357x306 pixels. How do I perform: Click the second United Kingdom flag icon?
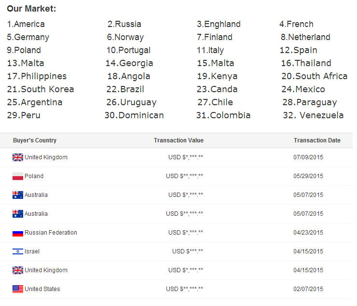coord(18,270)
